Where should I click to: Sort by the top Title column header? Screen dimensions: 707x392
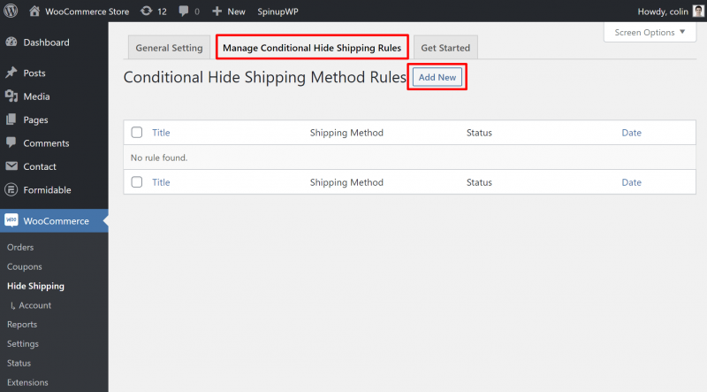click(x=161, y=133)
